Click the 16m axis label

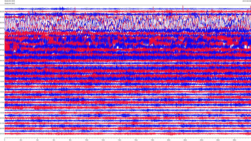[x=136, y=140]
